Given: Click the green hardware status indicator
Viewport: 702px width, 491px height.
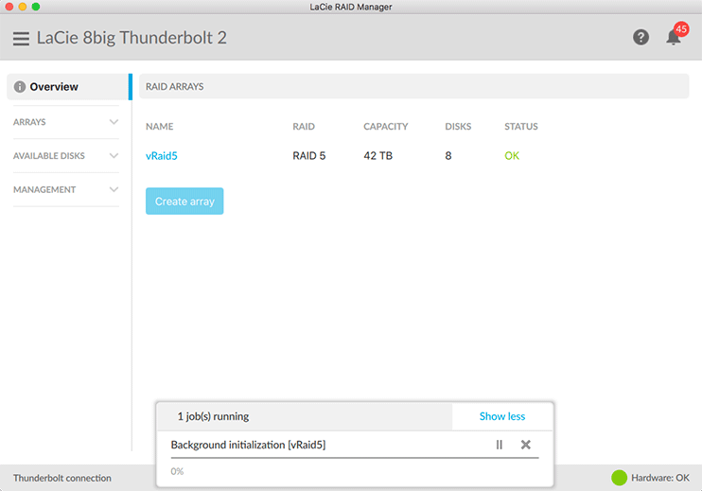Looking at the screenshot, I should point(619,478).
